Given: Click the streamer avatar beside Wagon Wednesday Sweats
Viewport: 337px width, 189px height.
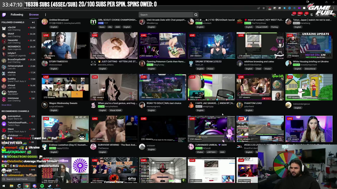Looking at the screenshot, I should pos(44,105).
